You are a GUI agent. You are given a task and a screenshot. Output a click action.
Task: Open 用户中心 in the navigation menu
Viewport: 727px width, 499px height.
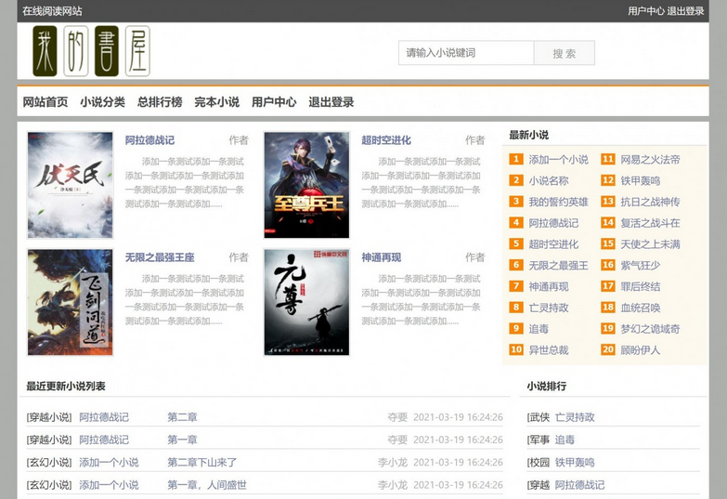[x=274, y=102]
